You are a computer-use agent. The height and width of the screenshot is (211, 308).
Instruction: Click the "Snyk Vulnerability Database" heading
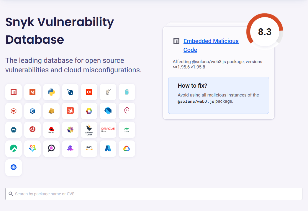point(60,31)
